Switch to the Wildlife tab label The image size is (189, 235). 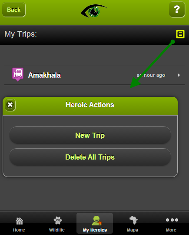pos(57,230)
